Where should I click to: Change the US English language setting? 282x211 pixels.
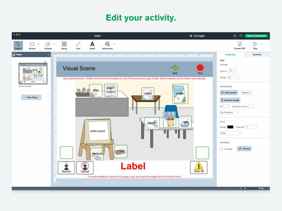tap(197, 36)
